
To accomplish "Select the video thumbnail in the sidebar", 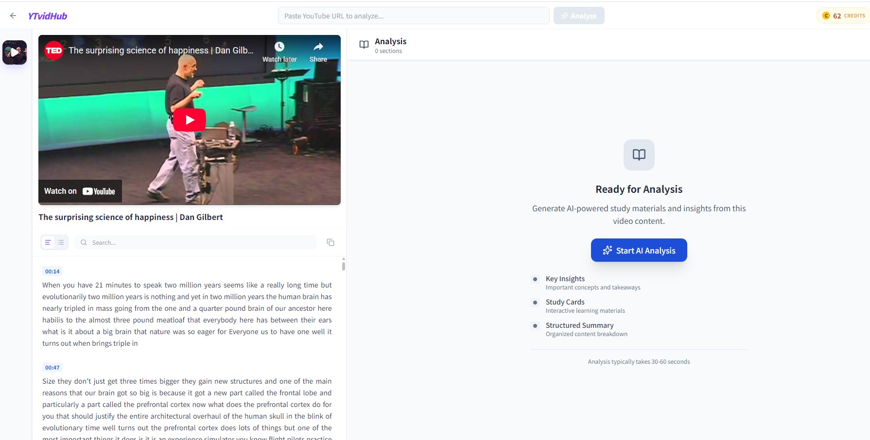I will tap(15, 52).
